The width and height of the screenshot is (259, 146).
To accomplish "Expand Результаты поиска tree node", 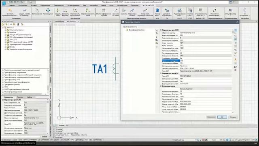I will (x=5, y=30).
